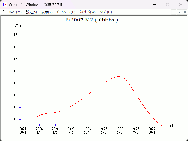
Task: Click the Comet app icon in title bar
Action: coord(5,5)
